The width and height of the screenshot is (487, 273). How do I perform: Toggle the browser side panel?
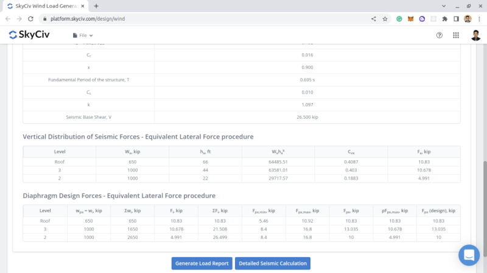point(456,19)
